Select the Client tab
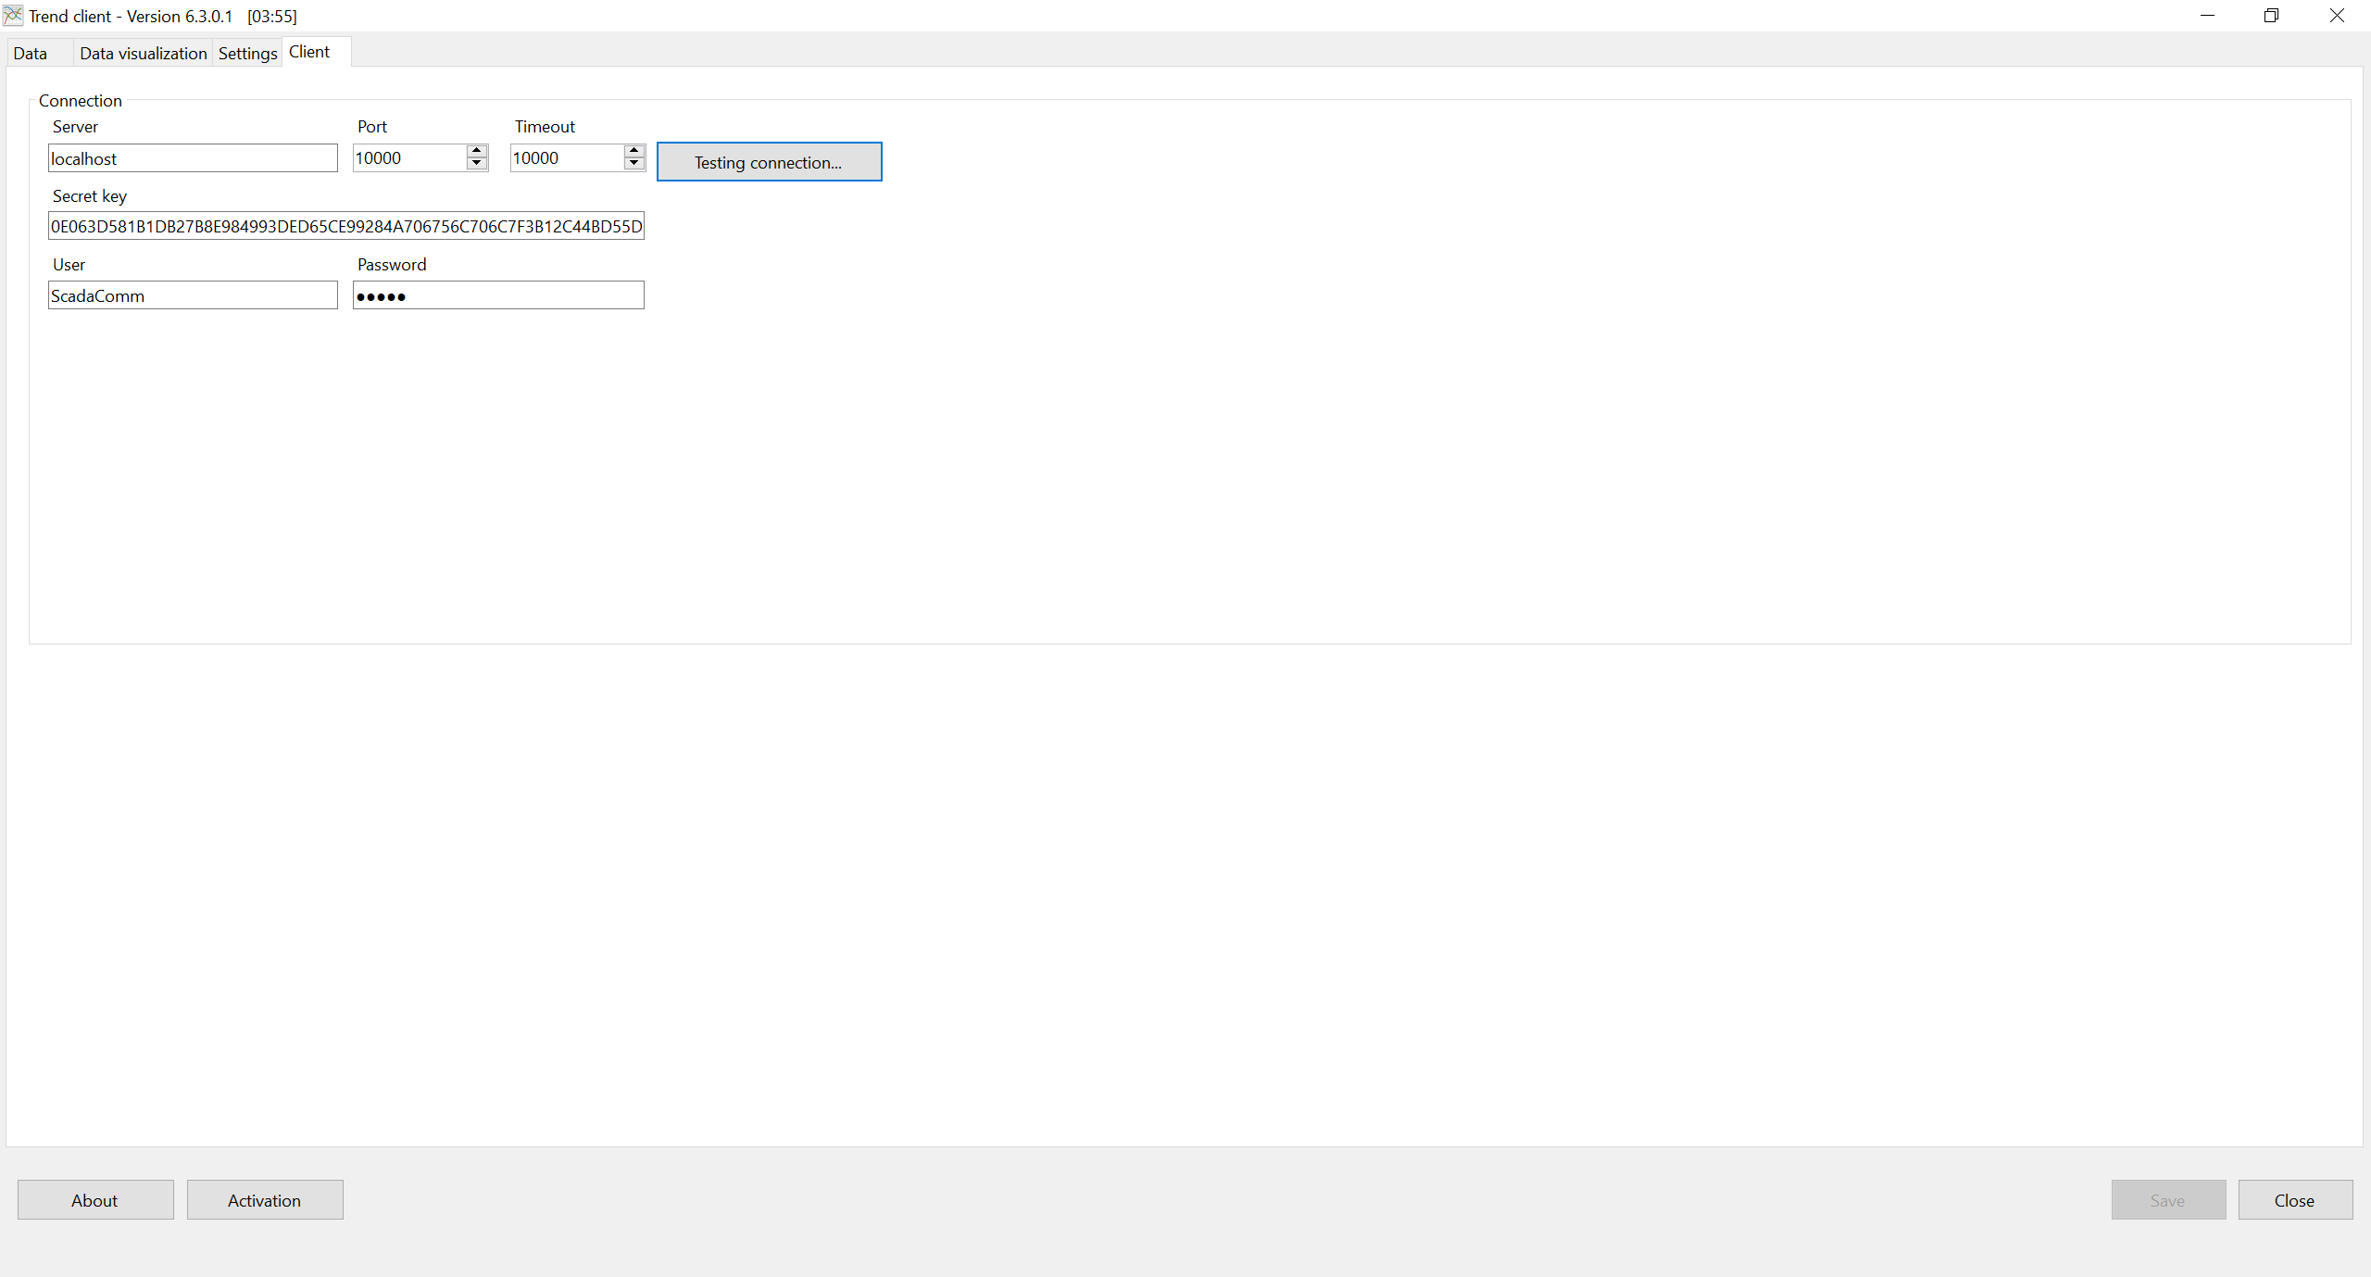This screenshot has height=1277, width=2371. (x=309, y=52)
